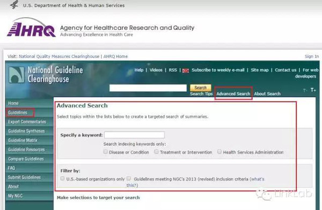The width and height of the screenshot is (322, 210).
Task: Click the Help link in header
Action: point(139,70)
